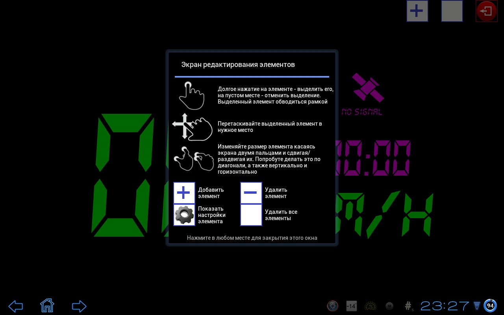Open the -14° temperature notification
Image resolution: width=504 pixels, height=315 pixels.
(351, 306)
